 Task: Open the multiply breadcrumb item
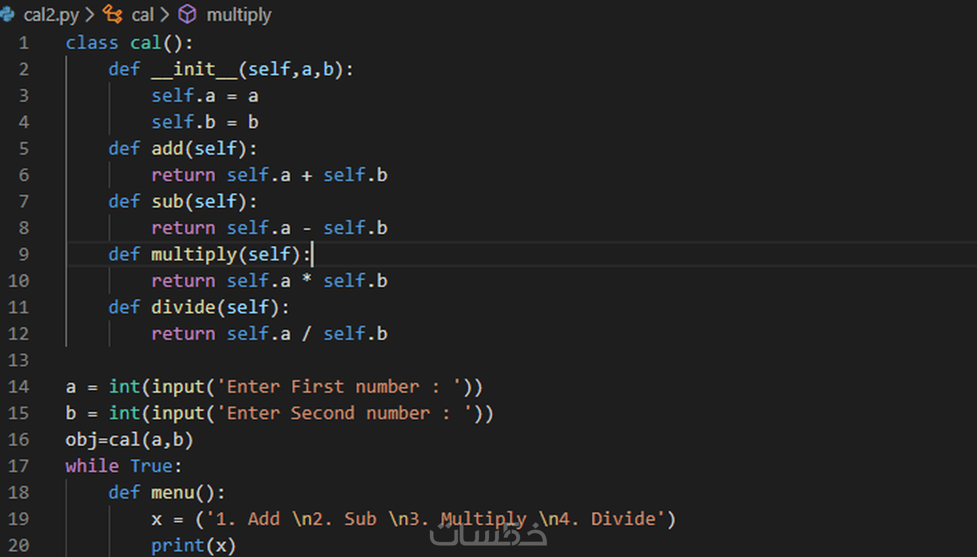239,15
